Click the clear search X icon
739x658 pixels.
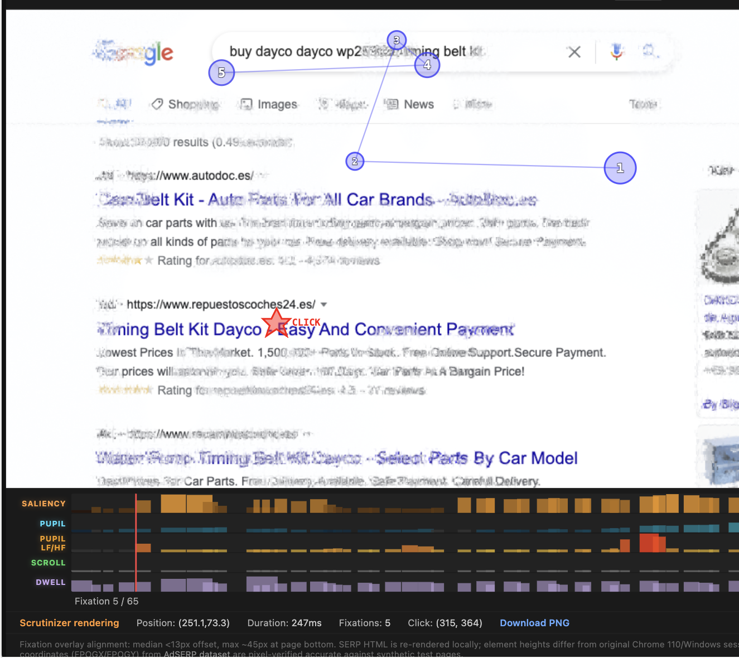click(x=574, y=52)
